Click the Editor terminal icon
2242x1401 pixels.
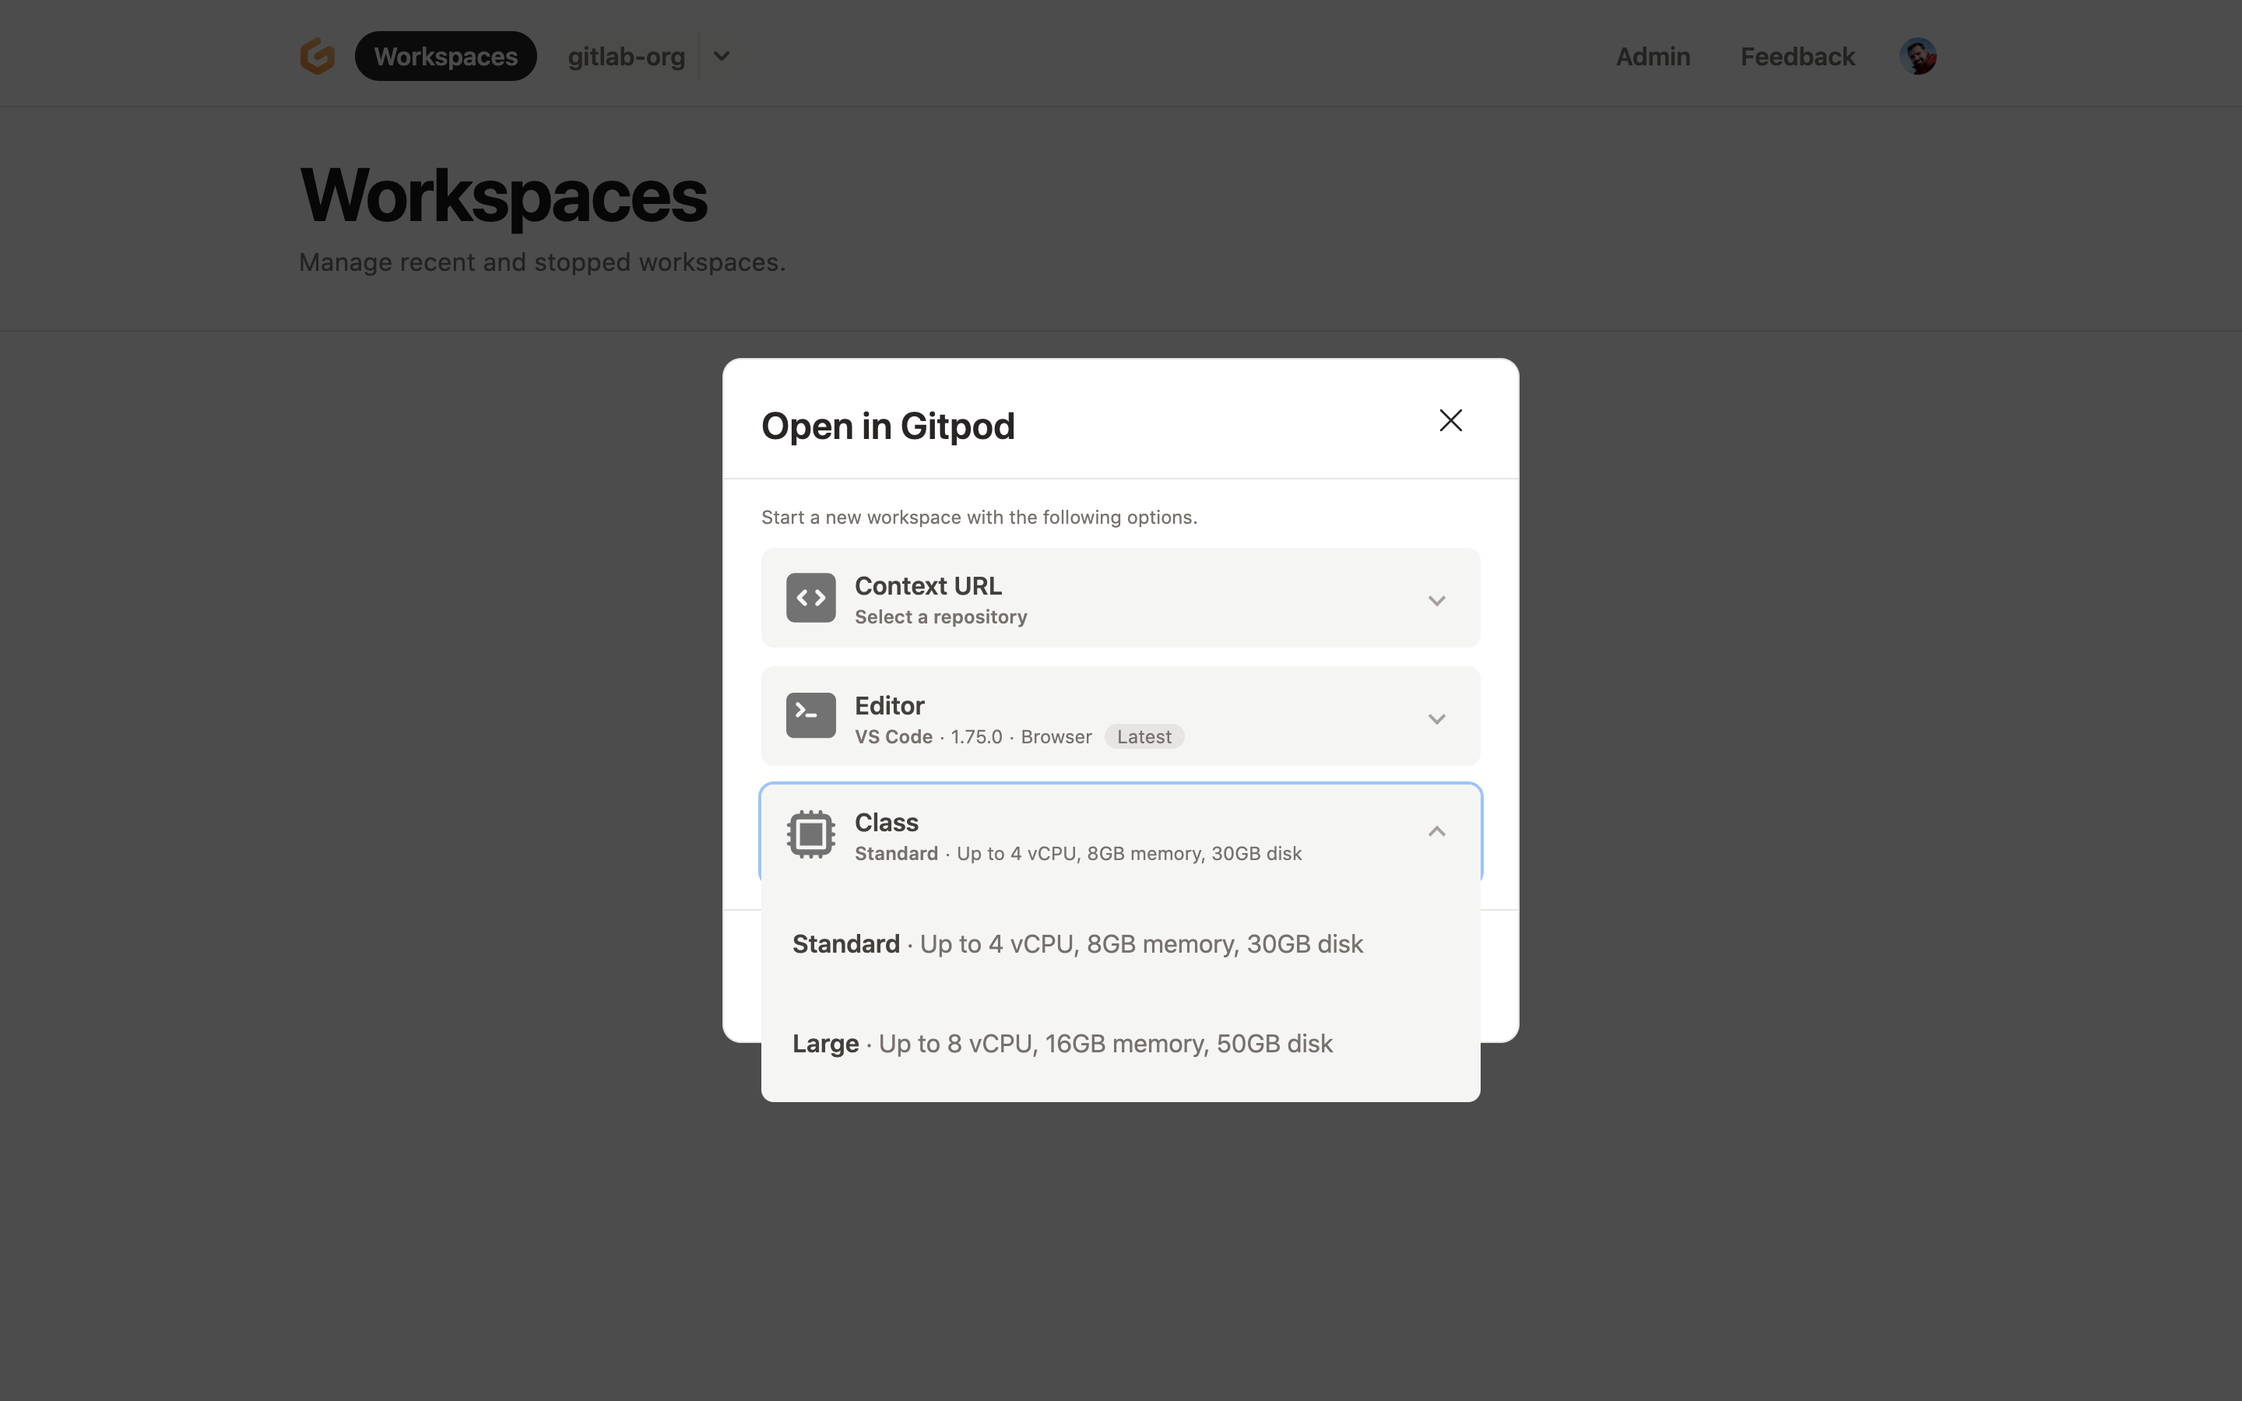[810, 715]
